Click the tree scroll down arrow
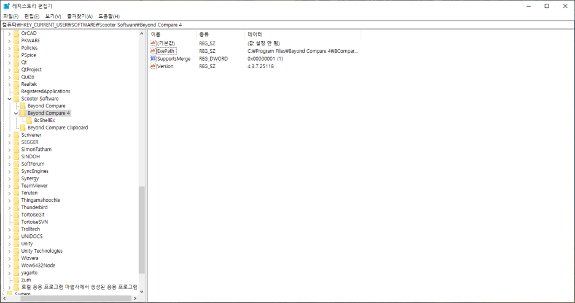 pos(142,292)
